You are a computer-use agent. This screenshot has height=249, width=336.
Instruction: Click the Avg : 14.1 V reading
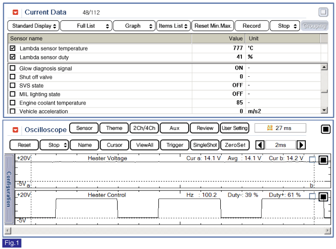(x=244, y=158)
